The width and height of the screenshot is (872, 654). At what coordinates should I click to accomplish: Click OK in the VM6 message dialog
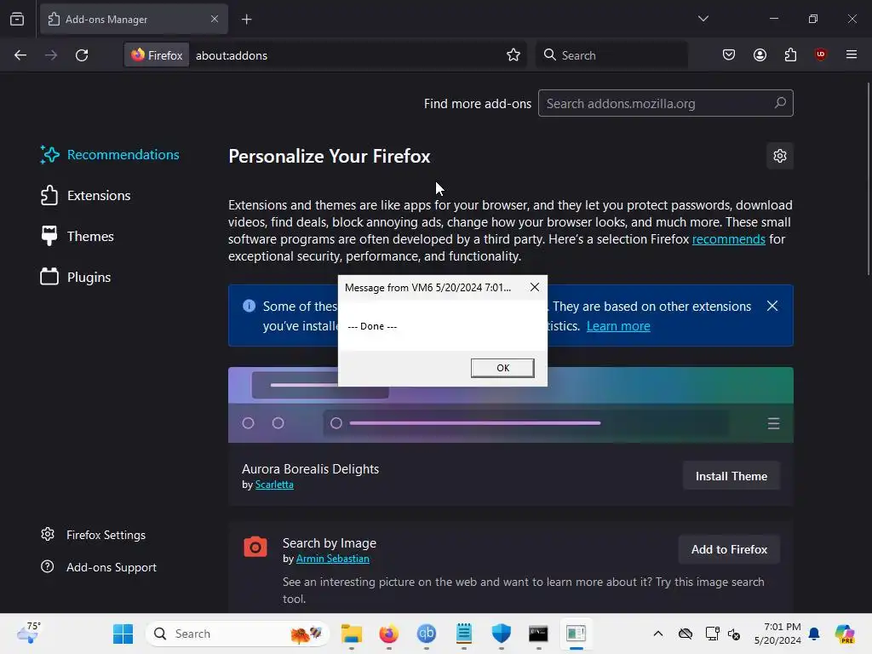[x=502, y=368]
